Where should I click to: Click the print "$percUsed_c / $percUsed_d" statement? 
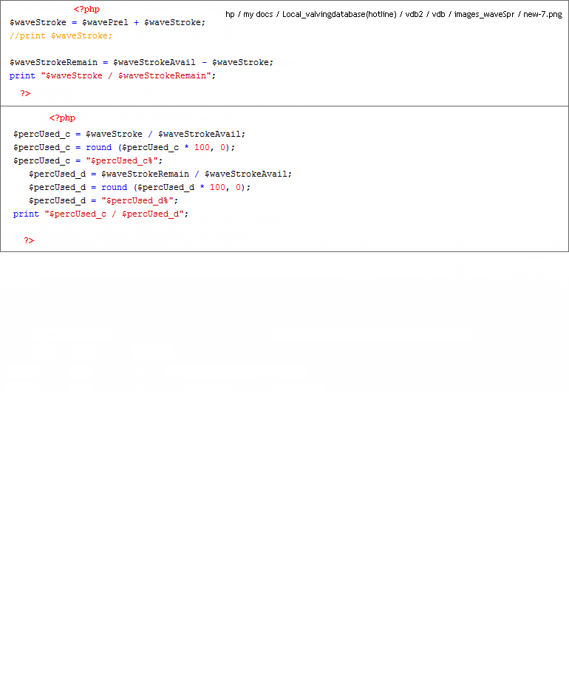100,214
